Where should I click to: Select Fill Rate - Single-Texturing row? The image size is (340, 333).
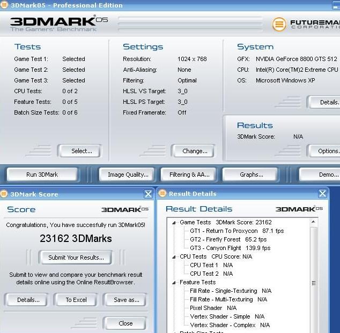tap(231, 291)
